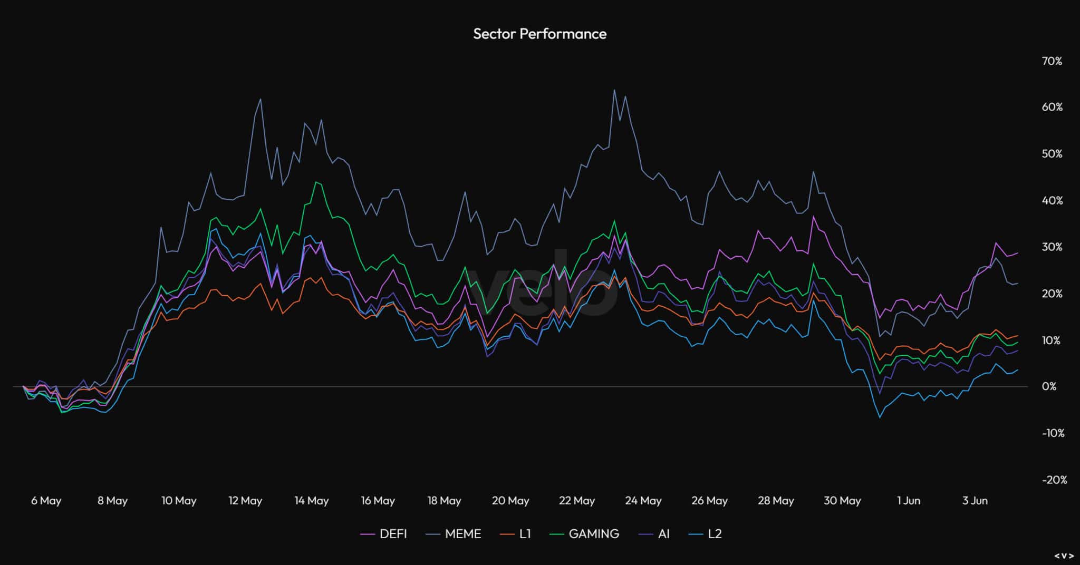This screenshot has height=565, width=1080.
Task: Select the 14 May x-axis date
Action: (x=311, y=501)
